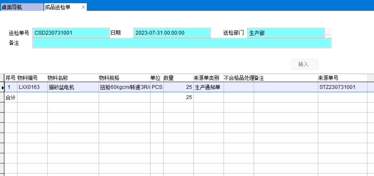Click the 备注 remarks input field

[x=181, y=43]
